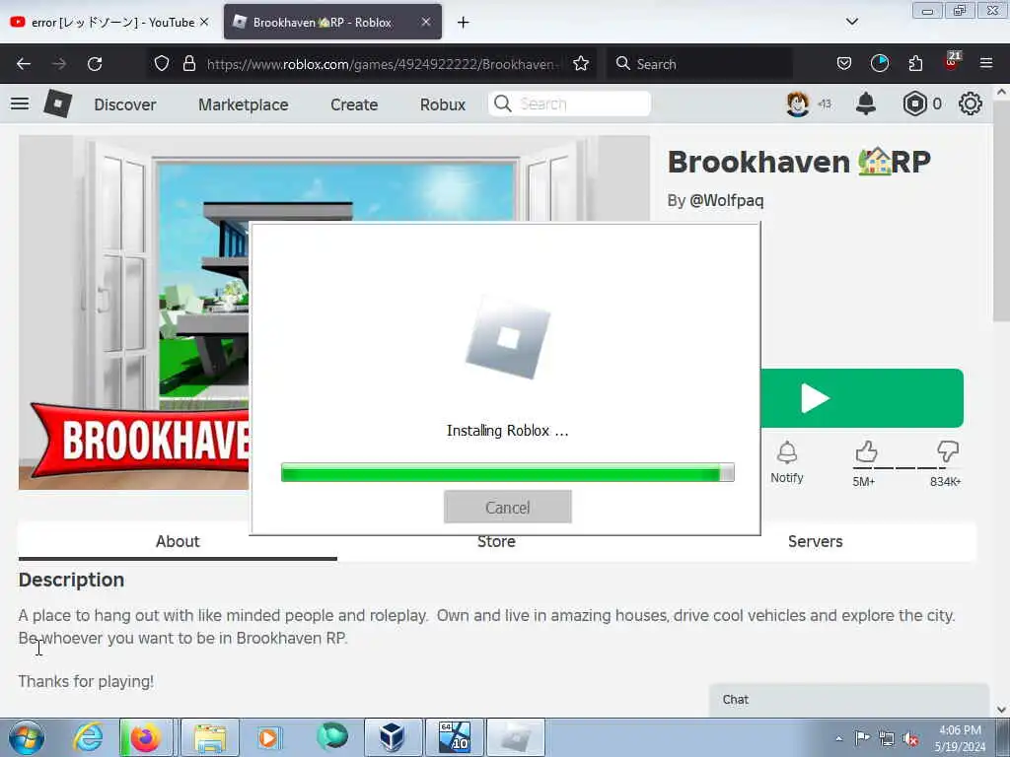Open the Firefox extensions puzzle icon

tap(915, 64)
